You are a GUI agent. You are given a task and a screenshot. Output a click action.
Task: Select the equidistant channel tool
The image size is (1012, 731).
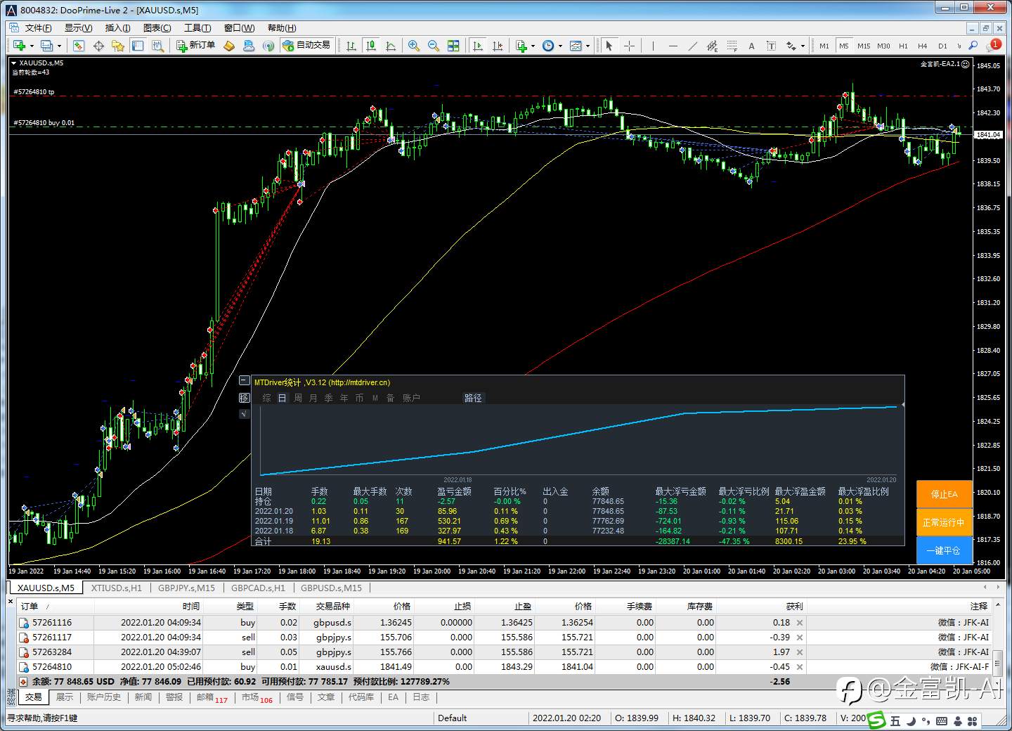(712, 46)
